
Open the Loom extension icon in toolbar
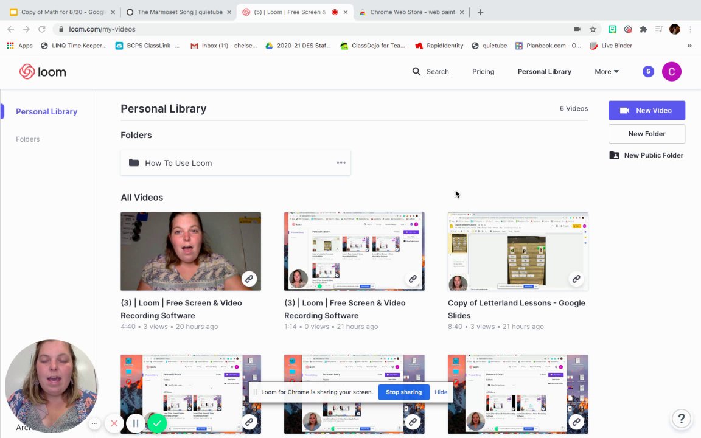pyautogui.click(x=628, y=29)
